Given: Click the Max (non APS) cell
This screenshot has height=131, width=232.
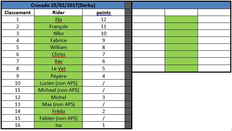Looking at the screenshot, I should (58, 104).
